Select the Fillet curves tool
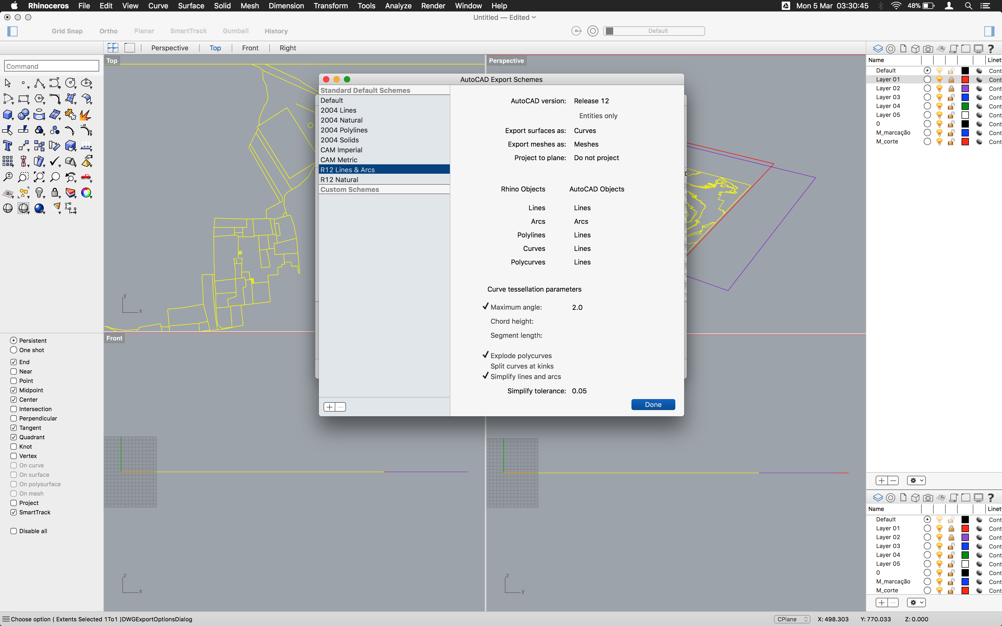Screen dimensions: 1002x626 coord(55,99)
